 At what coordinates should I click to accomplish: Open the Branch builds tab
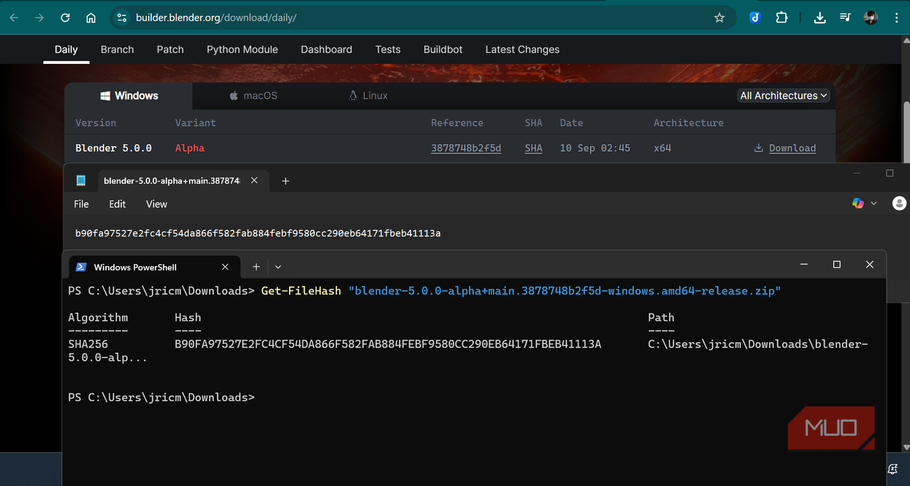point(117,50)
